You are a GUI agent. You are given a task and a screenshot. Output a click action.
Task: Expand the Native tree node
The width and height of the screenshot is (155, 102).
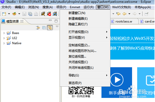tap(4, 43)
